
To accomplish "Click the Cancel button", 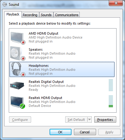I will 85,132.
